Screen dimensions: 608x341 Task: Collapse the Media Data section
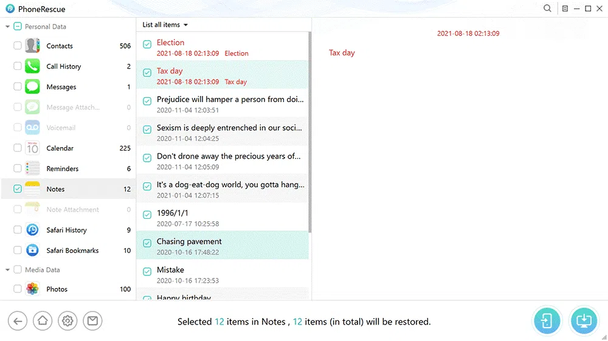point(7,270)
